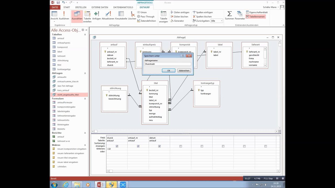
Task: Collapse the Makros group
Action: [x=85, y=145]
